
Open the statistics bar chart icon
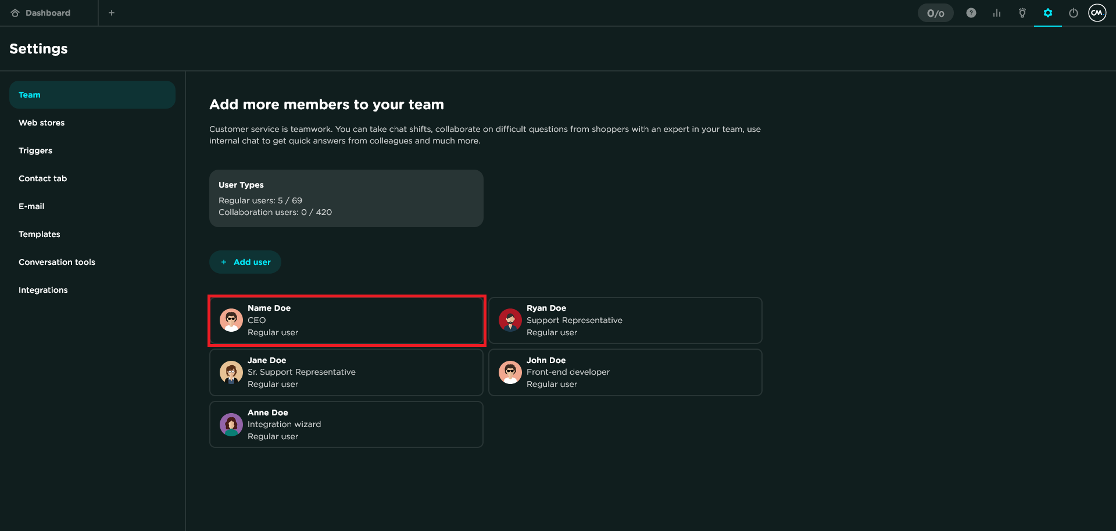click(997, 13)
